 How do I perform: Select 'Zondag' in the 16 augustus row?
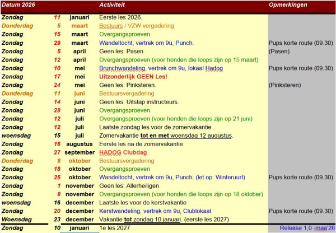(x=12, y=144)
